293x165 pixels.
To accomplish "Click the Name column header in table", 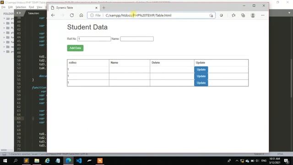I will pos(114,63).
